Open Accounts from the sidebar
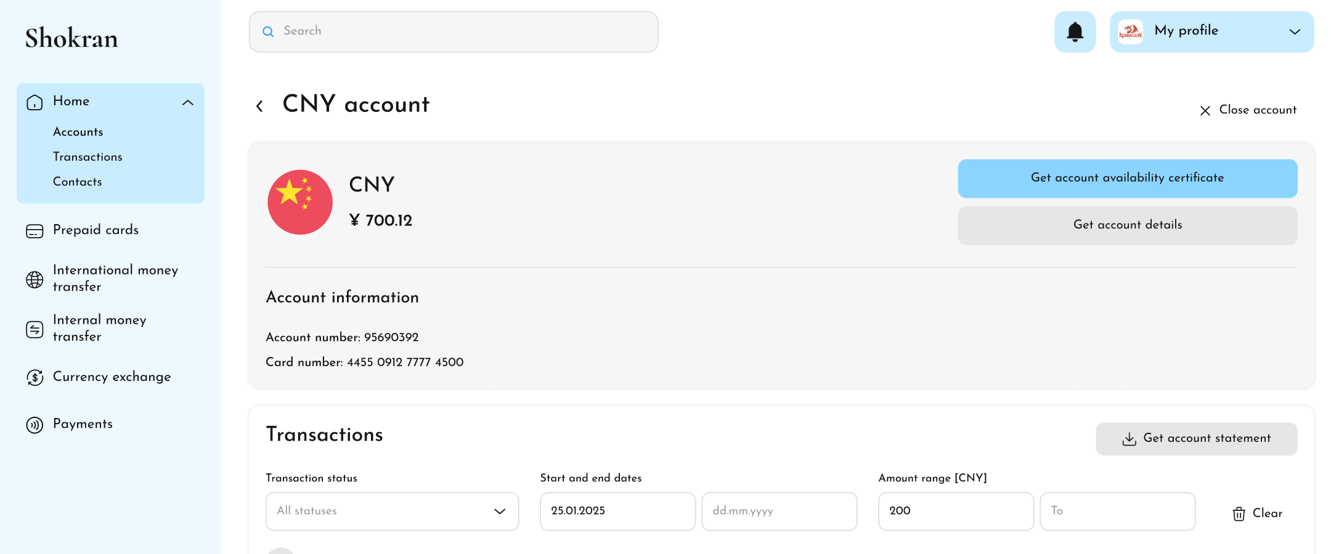Image resolution: width=1331 pixels, height=554 pixels. (x=78, y=132)
